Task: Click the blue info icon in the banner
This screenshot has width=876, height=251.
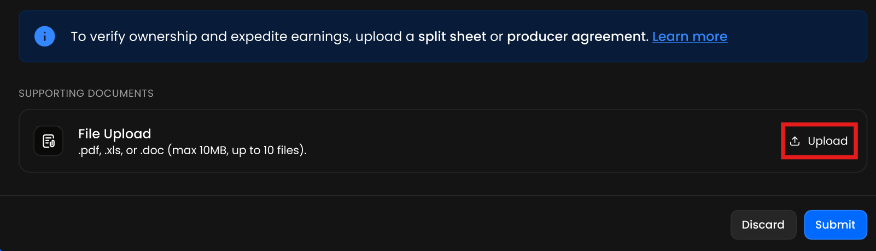Action: coord(44,37)
